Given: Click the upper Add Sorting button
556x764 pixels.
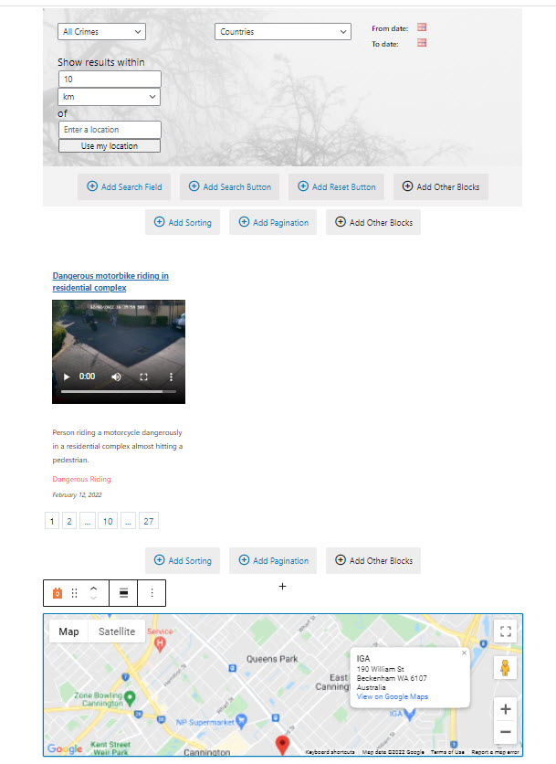Looking at the screenshot, I should (183, 222).
